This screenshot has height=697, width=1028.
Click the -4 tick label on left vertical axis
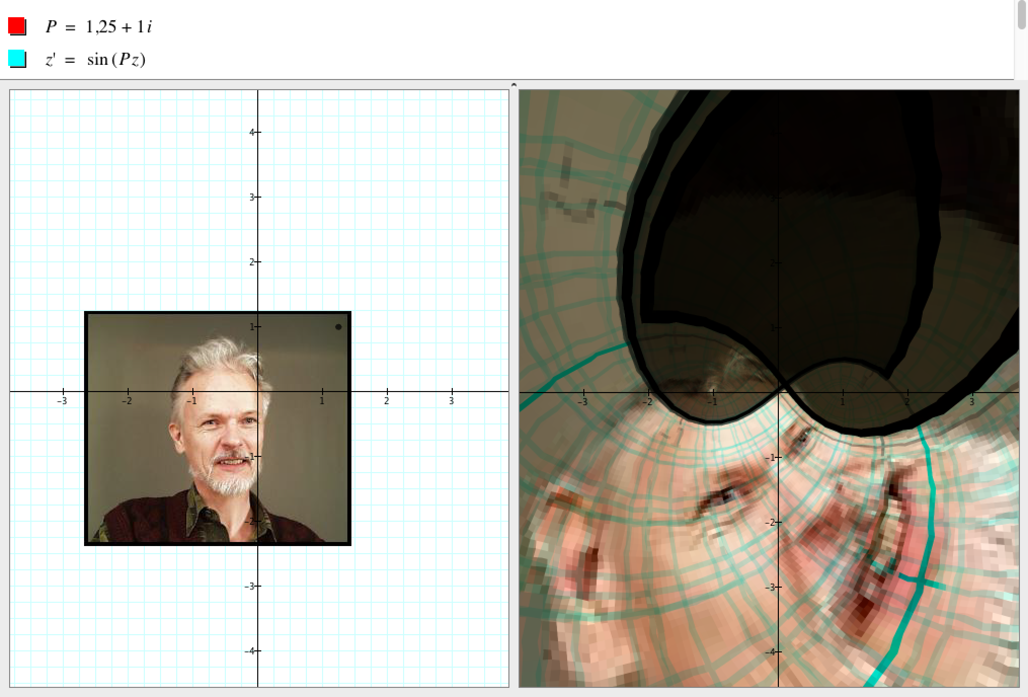coord(250,651)
